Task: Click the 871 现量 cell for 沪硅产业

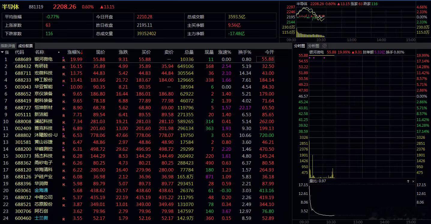Action: 209,177
